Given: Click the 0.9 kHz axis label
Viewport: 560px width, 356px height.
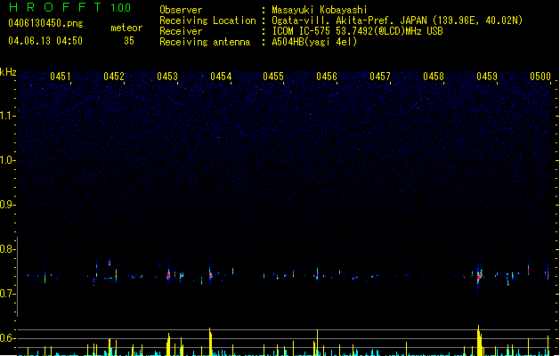Looking at the screenshot, I should click(x=7, y=205).
